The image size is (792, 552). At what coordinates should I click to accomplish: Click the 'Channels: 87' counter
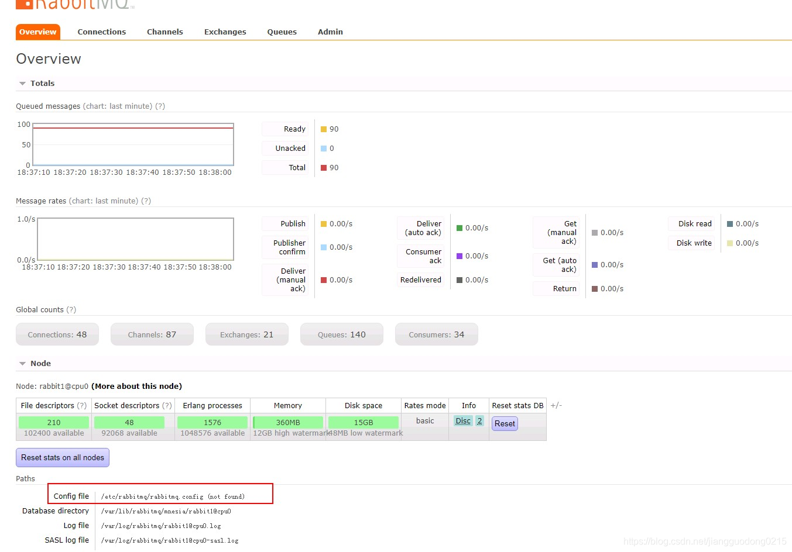[x=152, y=334]
